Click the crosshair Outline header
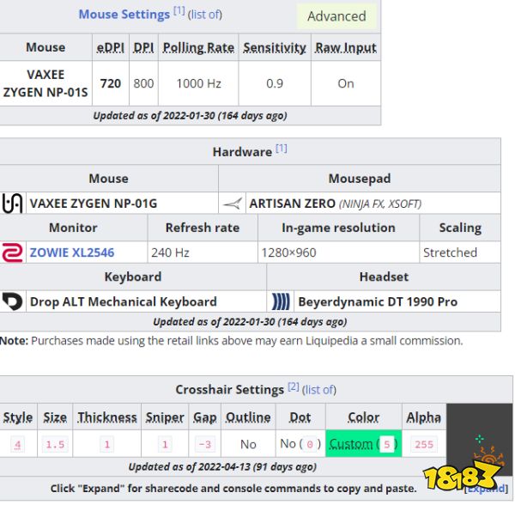 click(x=248, y=417)
